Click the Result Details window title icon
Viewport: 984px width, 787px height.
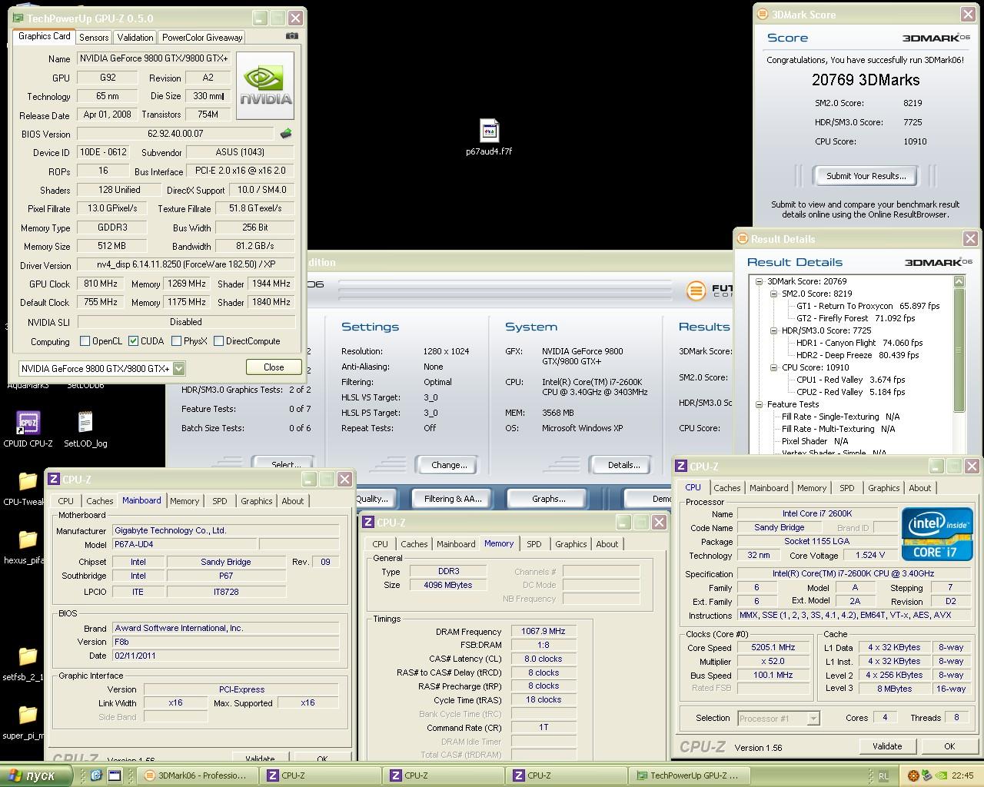743,238
